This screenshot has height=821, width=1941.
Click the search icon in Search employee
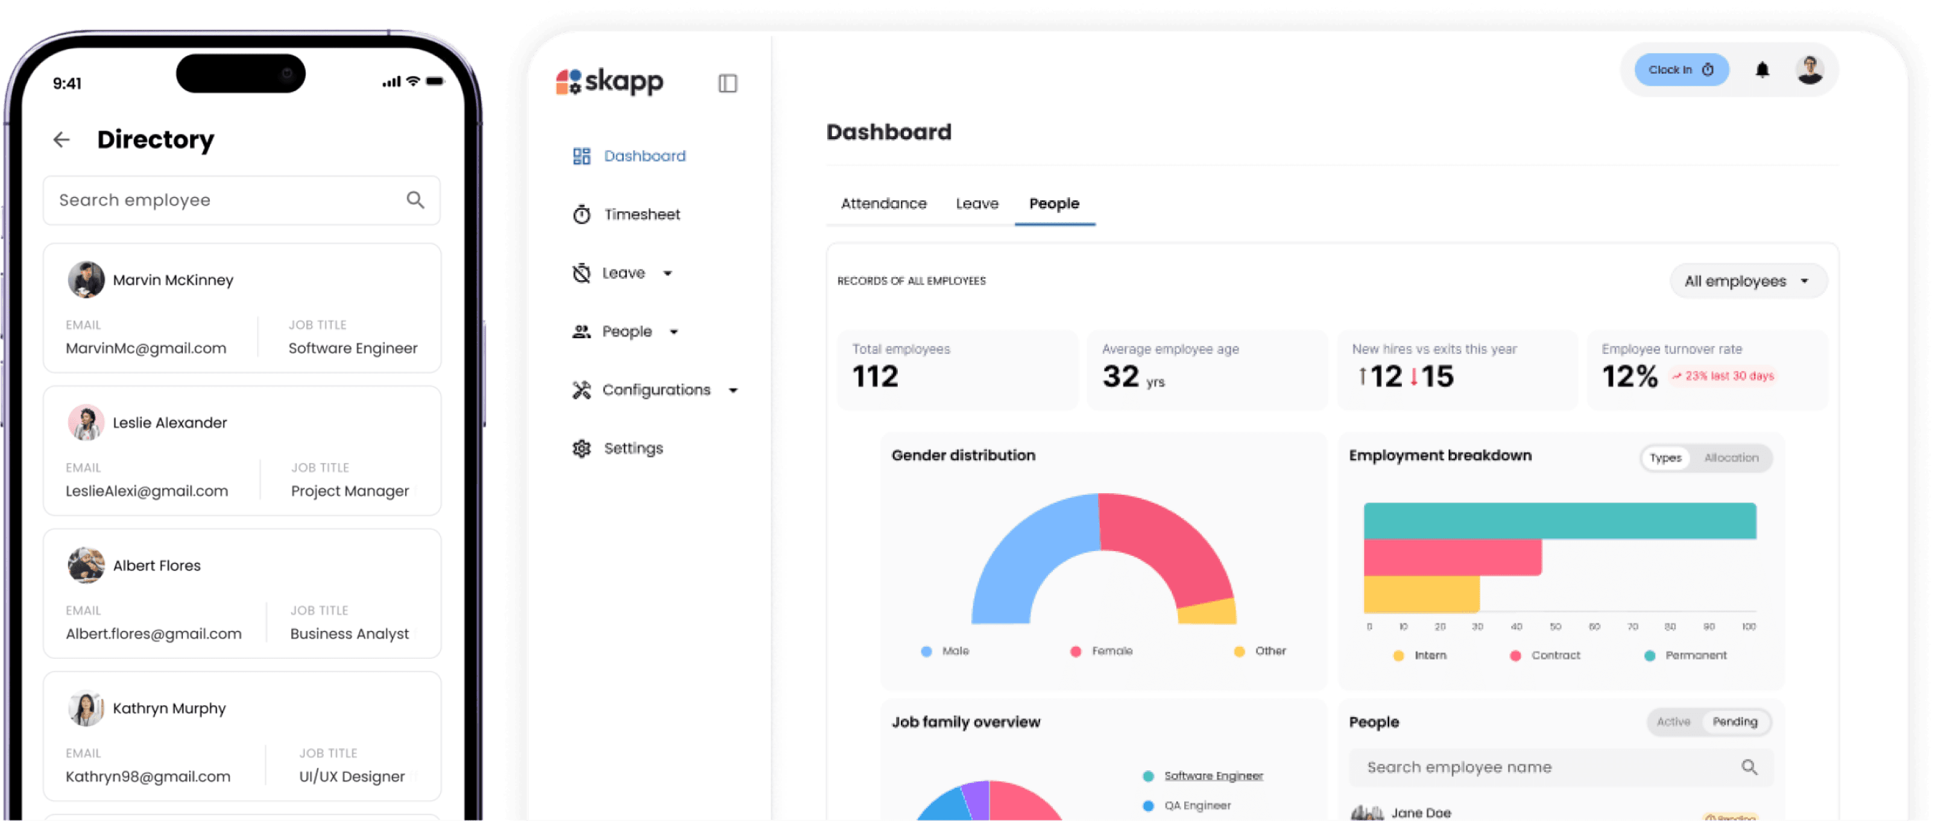(x=415, y=200)
